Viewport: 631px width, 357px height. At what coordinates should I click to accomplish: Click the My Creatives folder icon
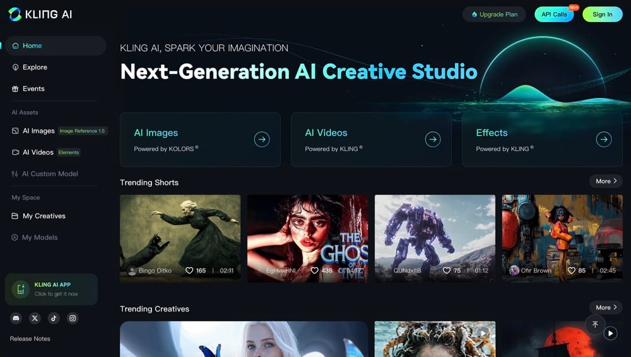tap(15, 216)
